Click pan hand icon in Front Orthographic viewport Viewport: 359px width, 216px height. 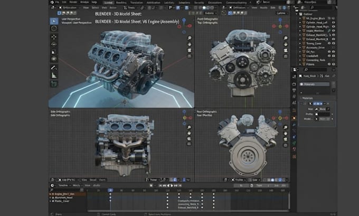286,44
